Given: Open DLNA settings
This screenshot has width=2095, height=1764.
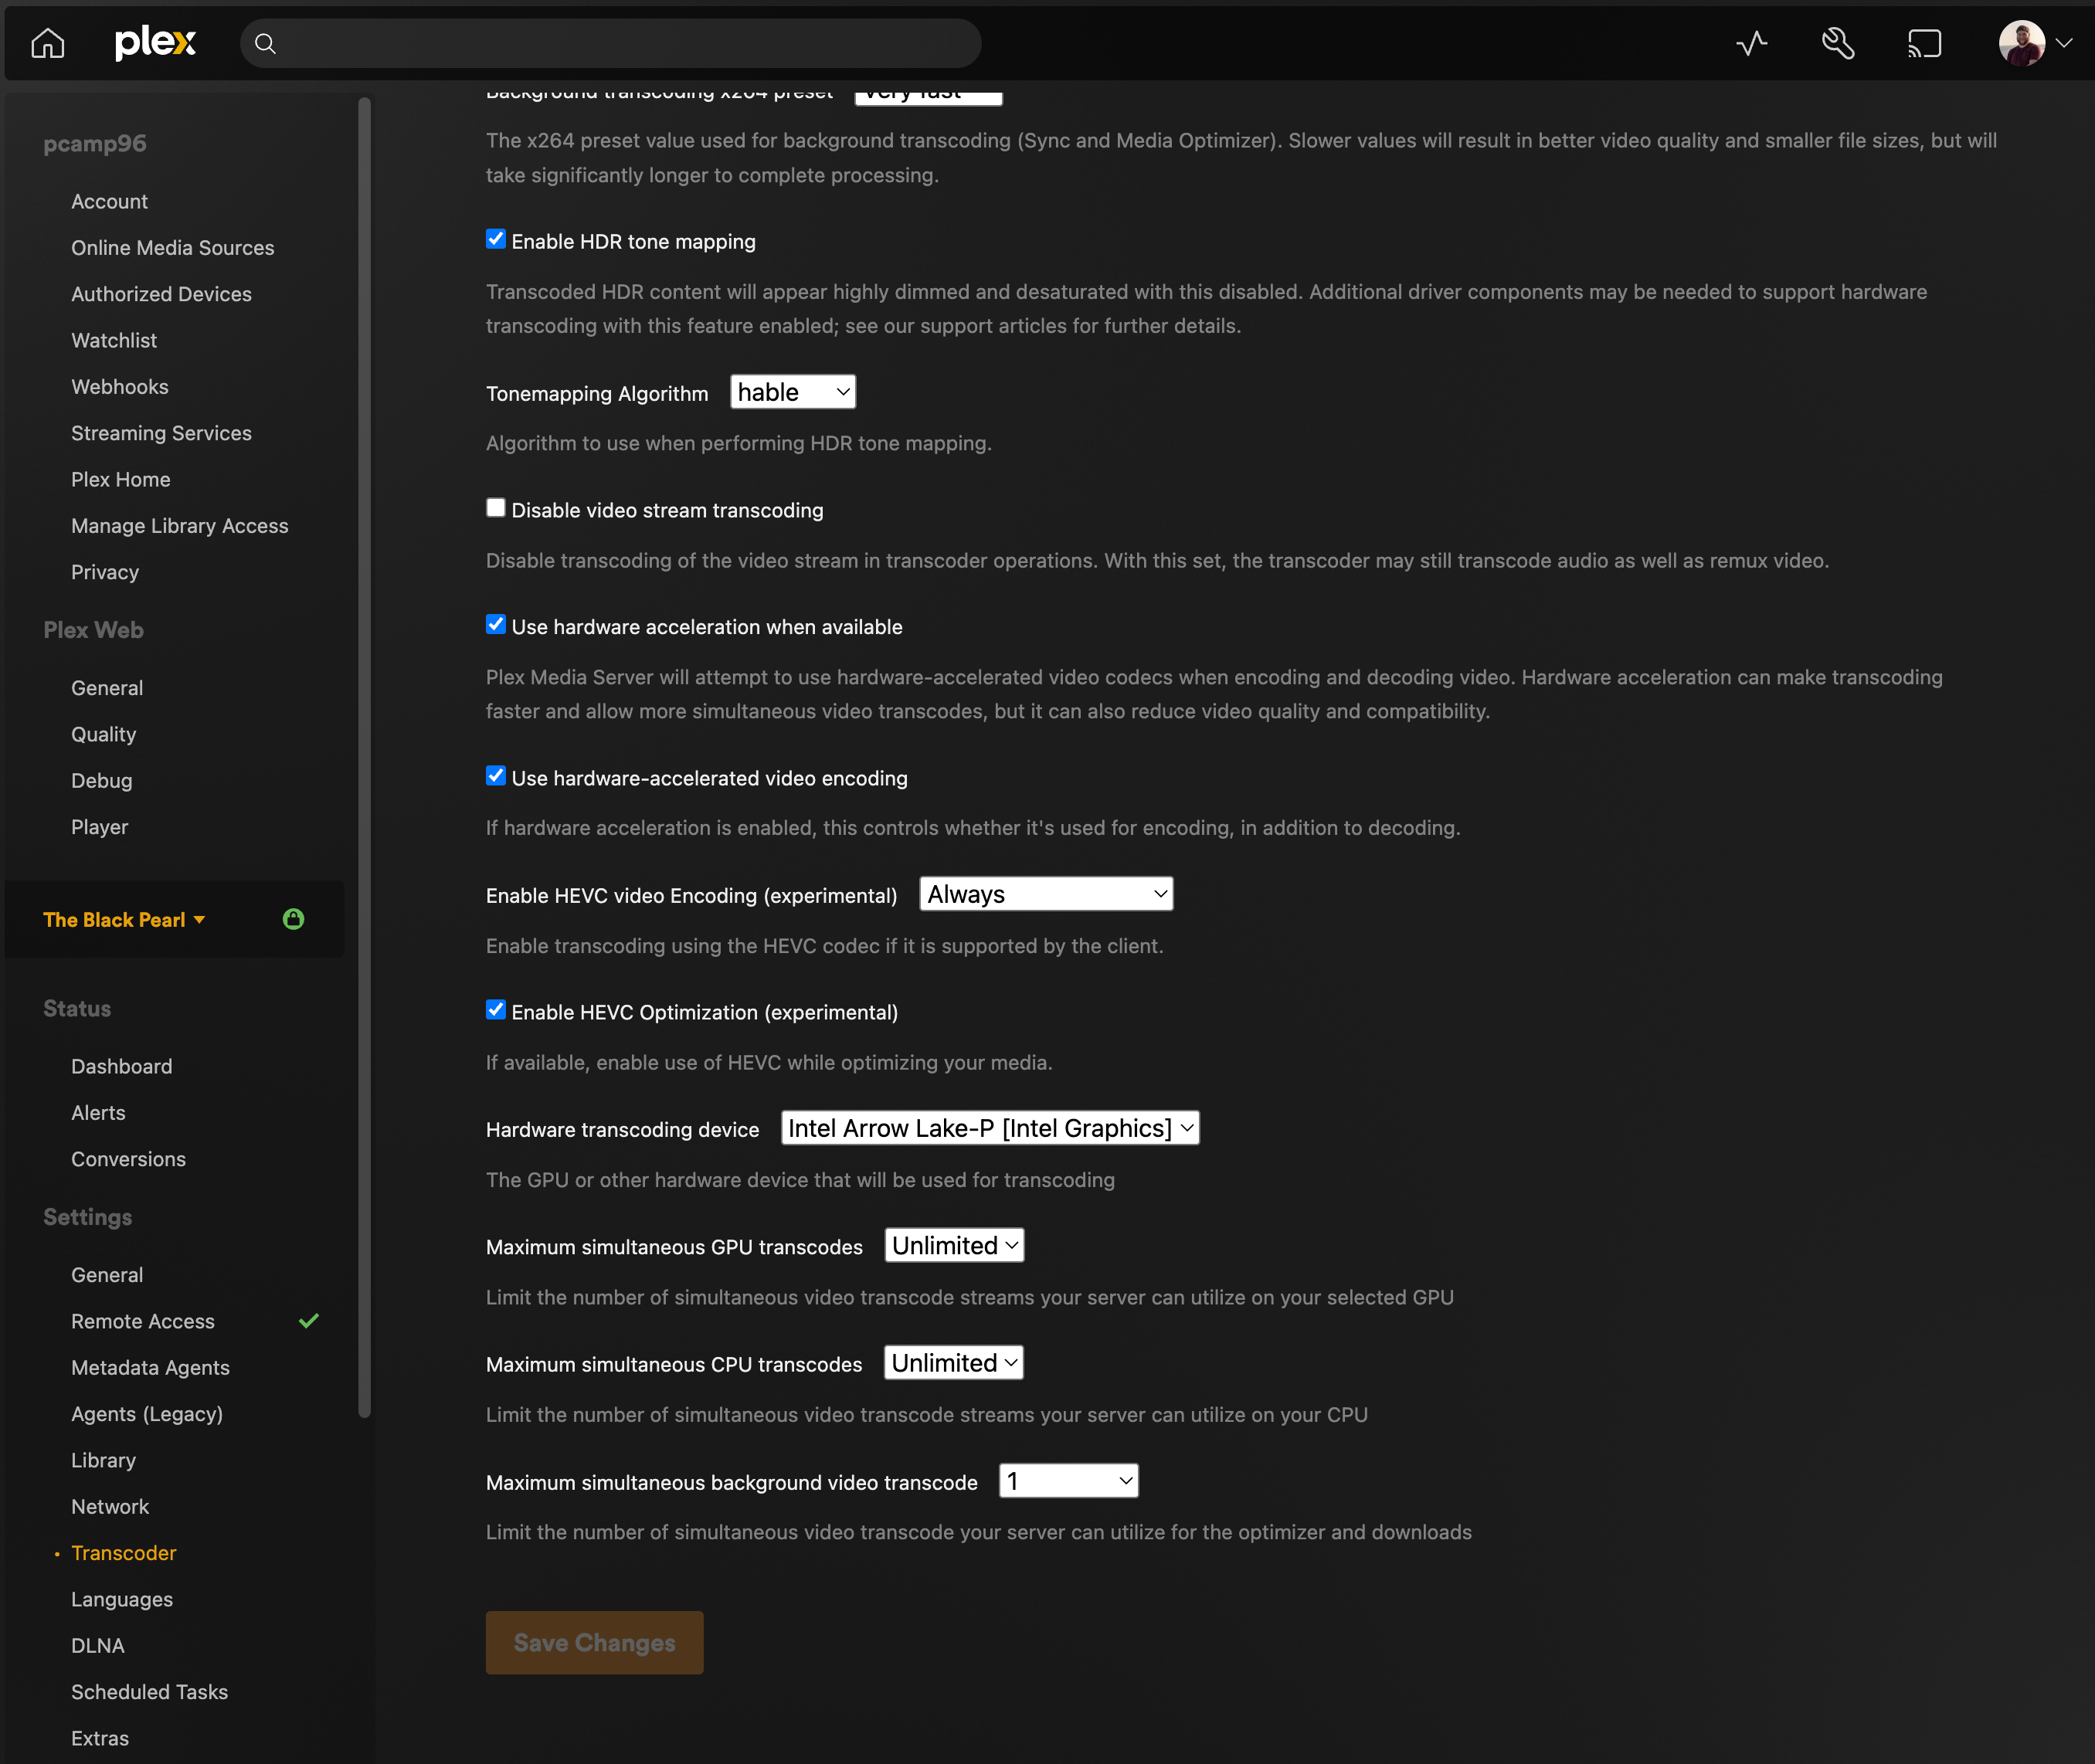Looking at the screenshot, I should coord(98,1646).
